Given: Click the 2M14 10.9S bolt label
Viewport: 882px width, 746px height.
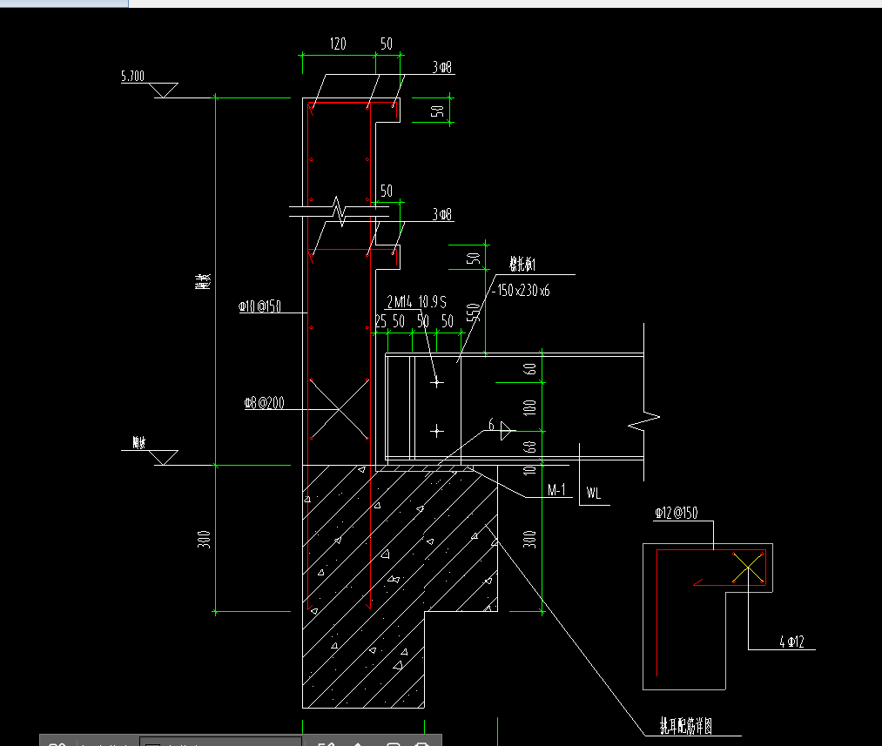Looking at the screenshot, I should point(416,302).
